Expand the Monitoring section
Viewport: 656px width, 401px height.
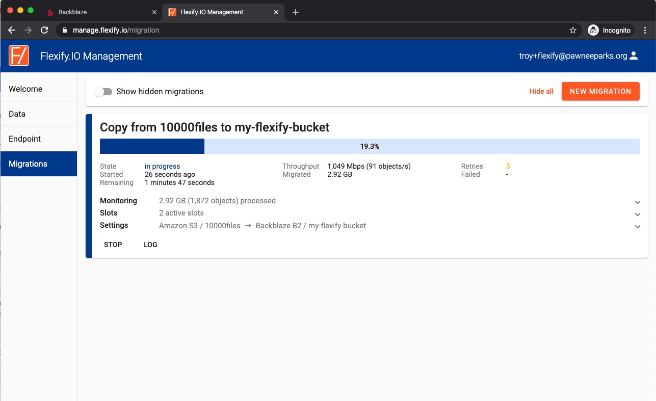[x=637, y=202]
